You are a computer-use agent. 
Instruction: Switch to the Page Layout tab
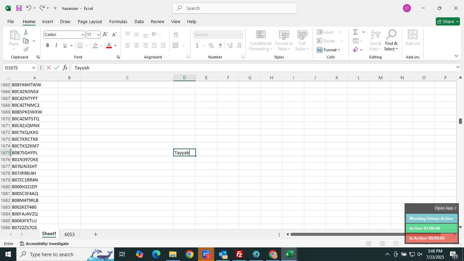click(x=90, y=21)
